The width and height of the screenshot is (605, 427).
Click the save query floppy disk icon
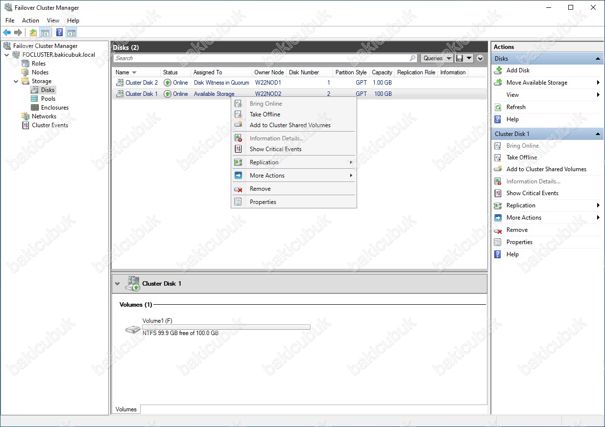pos(460,58)
